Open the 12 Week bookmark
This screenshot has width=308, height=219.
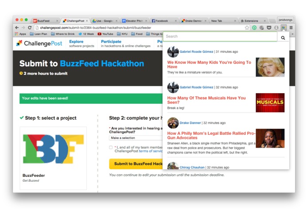pyautogui.click(x=86, y=34)
